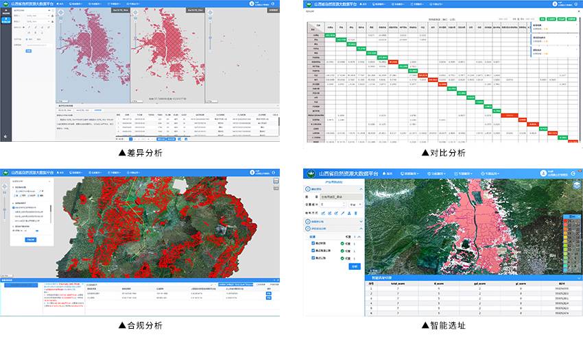This screenshot has width=583, height=339.
Task: Uncheck the first factor checkbox in 智能选址
Action: tap(313, 242)
